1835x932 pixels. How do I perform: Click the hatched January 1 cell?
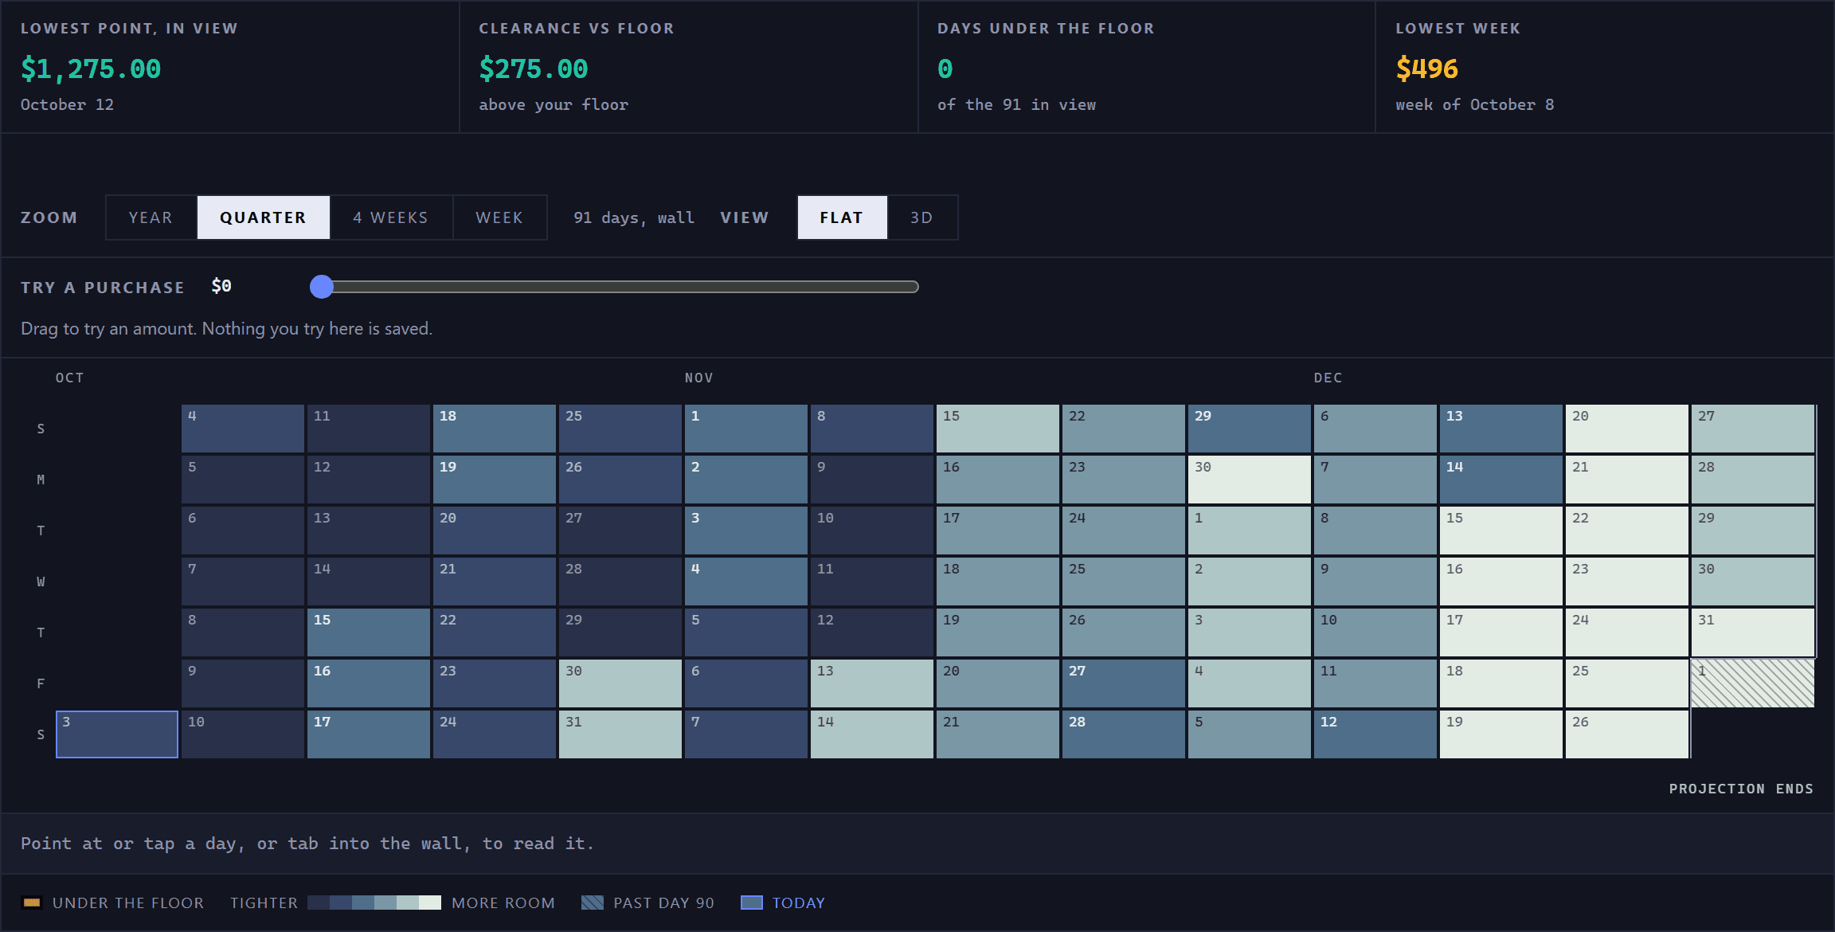(x=1753, y=683)
